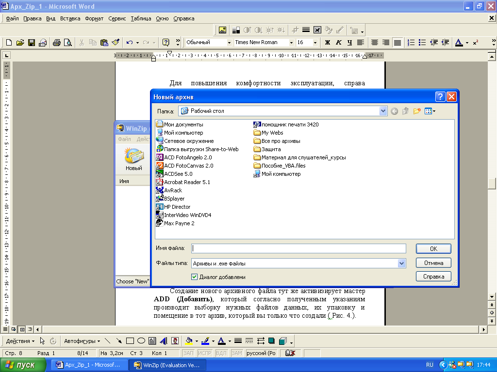Image resolution: width=497 pixels, height=372 pixels.
Task: Open the Line Style picture tool
Action: point(306,30)
